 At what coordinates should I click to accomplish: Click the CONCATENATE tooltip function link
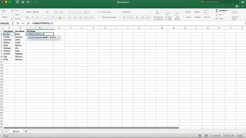click(35, 38)
